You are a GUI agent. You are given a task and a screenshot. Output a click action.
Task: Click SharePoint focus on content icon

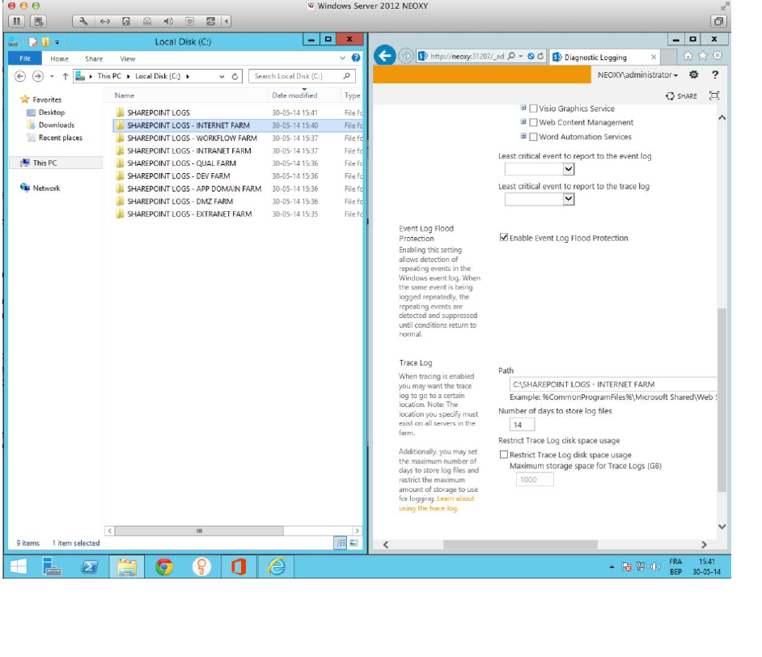point(714,95)
